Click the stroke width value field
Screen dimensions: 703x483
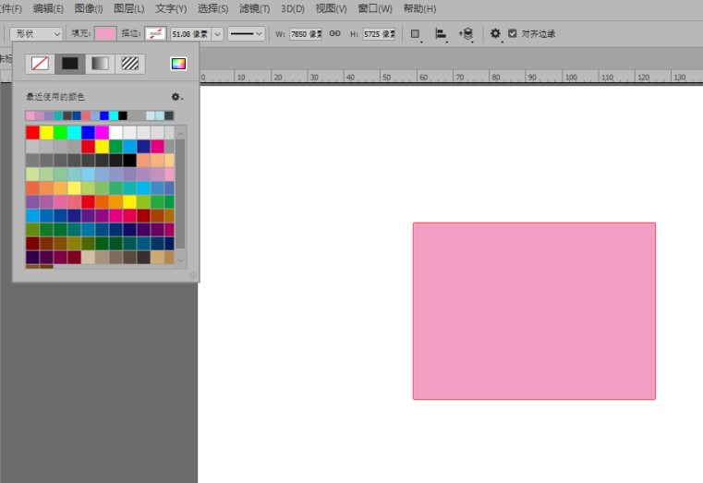pos(190,34)
